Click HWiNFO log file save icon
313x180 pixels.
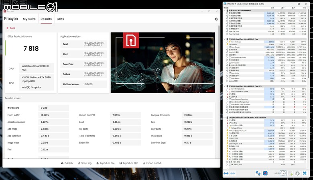pos(291,173)
